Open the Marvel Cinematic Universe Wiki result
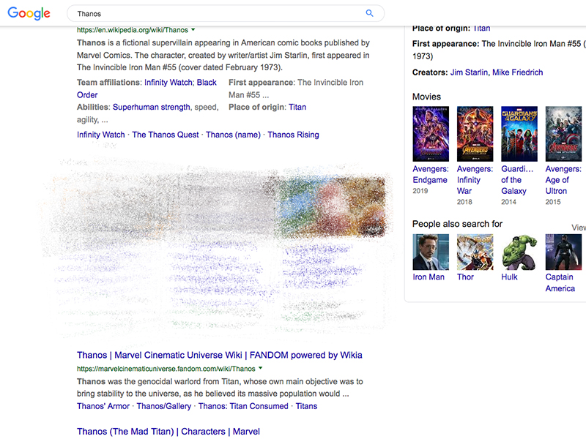The image size is (586, 439). tap(219, 355)
